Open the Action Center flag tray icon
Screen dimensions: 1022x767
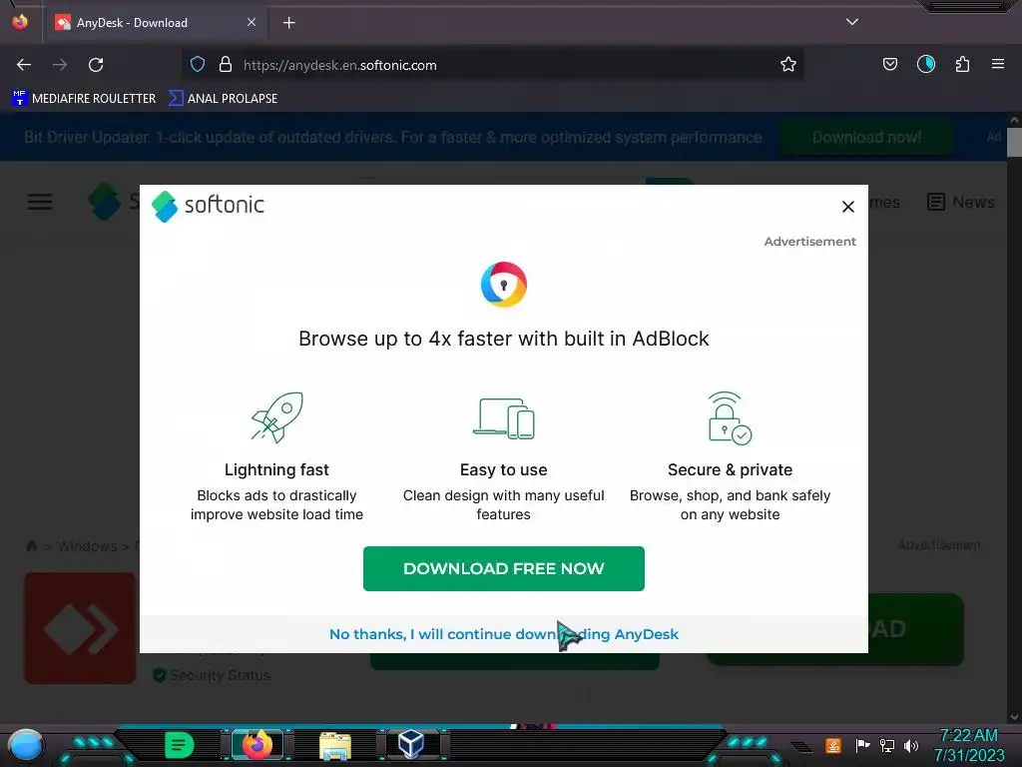click(x=862, y=745)
